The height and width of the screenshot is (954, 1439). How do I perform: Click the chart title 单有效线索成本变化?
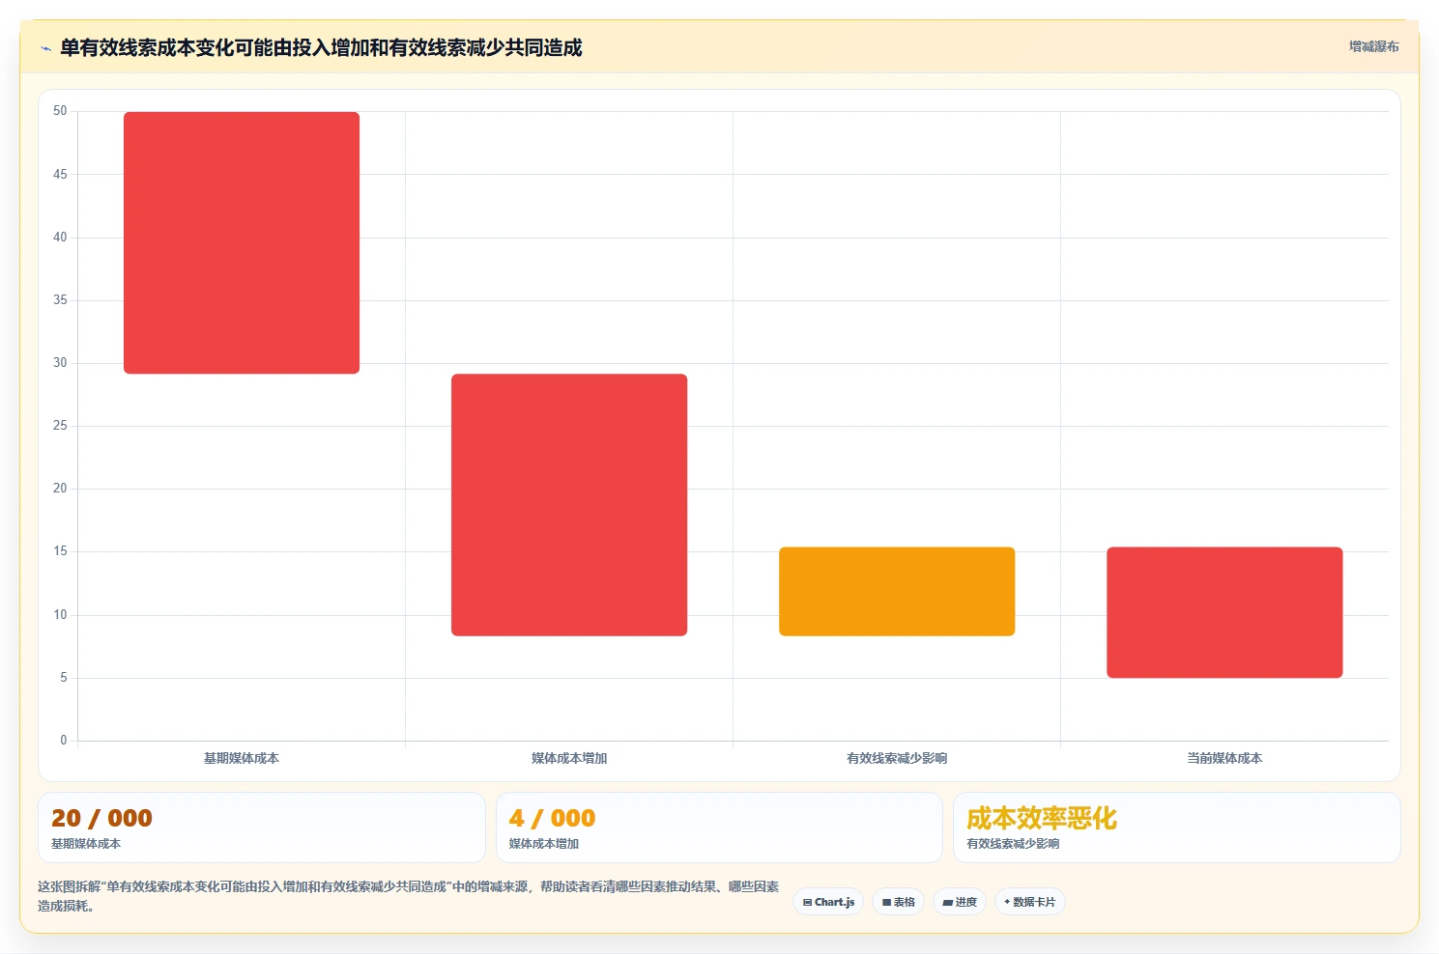pyautogui.click(x=321, y=47)
